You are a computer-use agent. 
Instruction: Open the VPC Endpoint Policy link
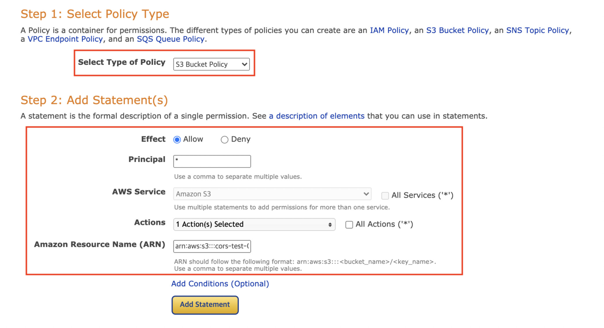pyautogui.click(x=65, y=39)
